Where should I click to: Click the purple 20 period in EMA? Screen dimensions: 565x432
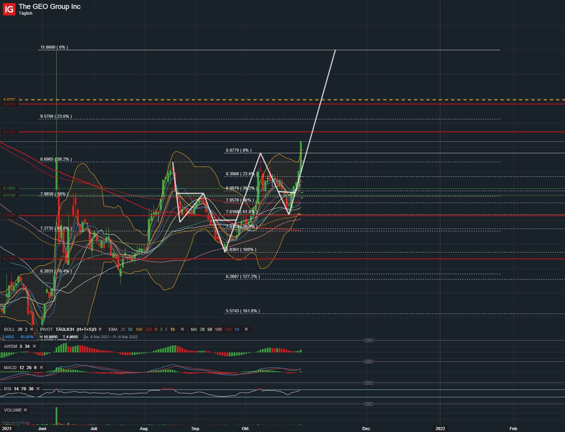(x=123, y=329)
